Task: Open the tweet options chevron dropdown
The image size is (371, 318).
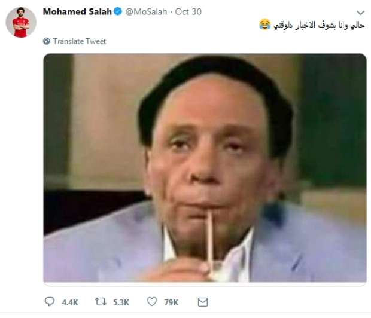Action: 360,13
